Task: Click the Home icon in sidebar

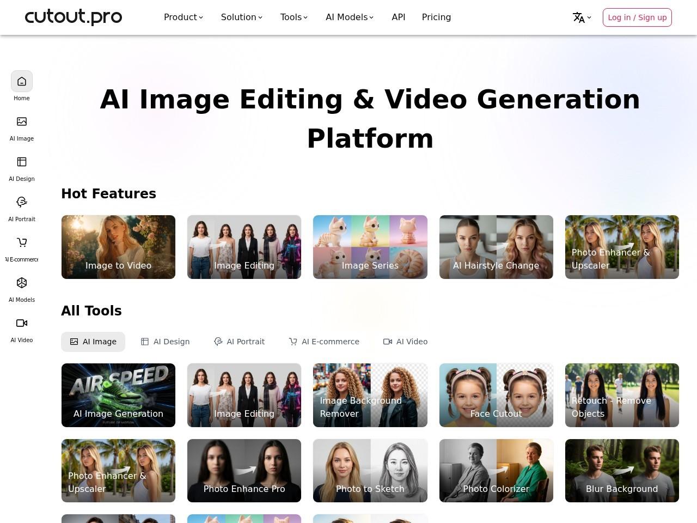Action: coord(22,82)
